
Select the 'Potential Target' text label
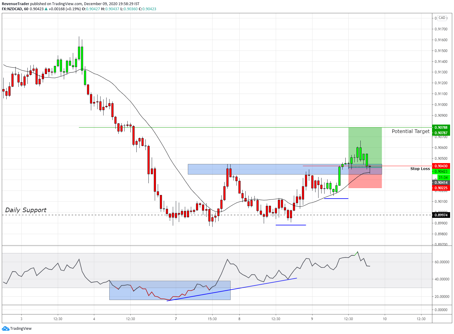(x=411, y=131)
